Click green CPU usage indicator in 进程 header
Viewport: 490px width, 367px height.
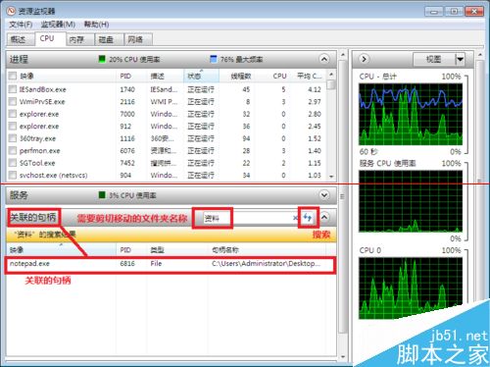102,59
